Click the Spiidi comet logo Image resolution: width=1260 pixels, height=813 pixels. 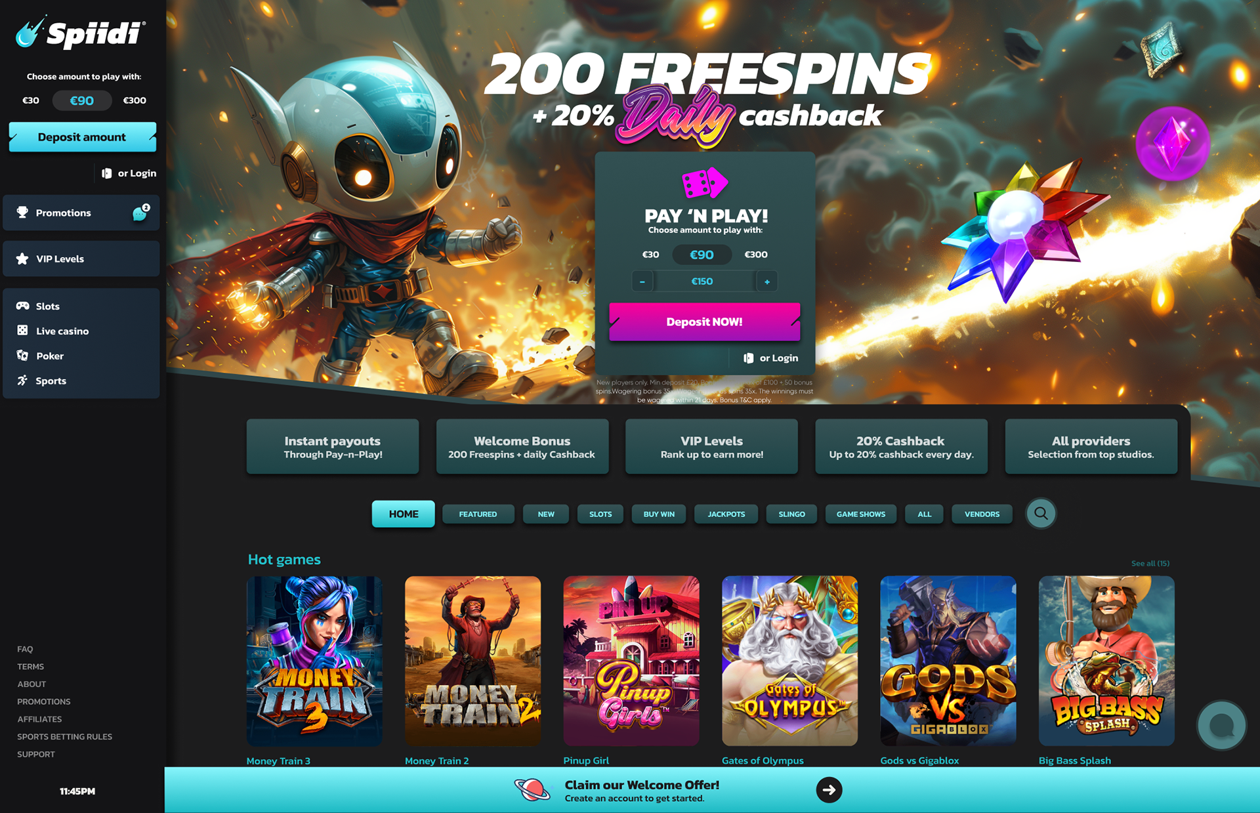point(80,33)
